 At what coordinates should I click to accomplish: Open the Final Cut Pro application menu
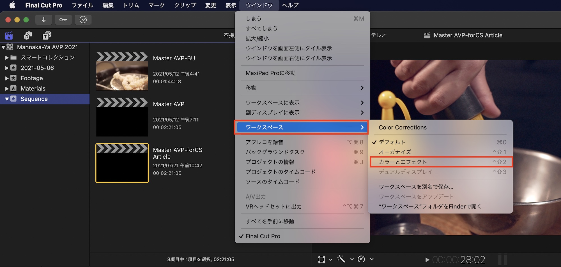pyautogui.click(x=44, y=5)
